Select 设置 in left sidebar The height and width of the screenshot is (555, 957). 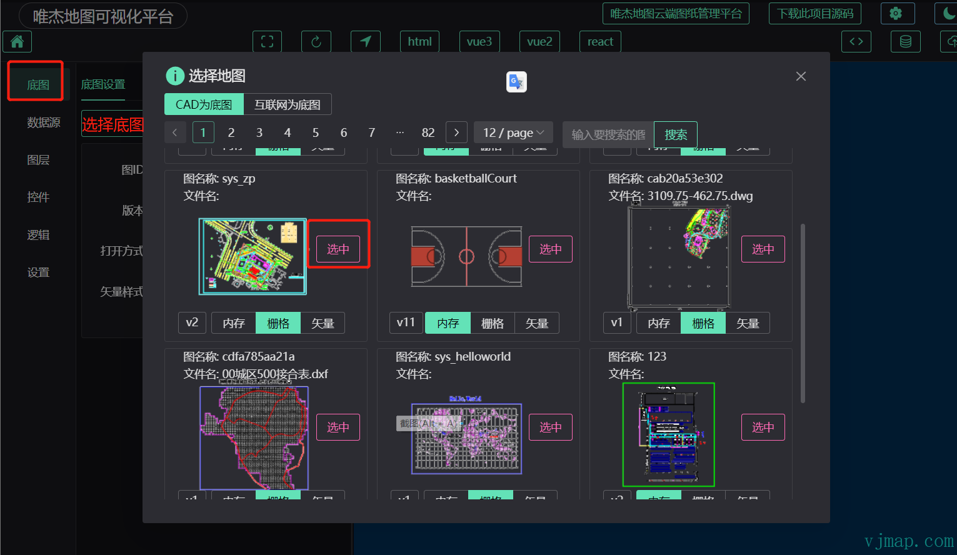click(x=38, y=272)
